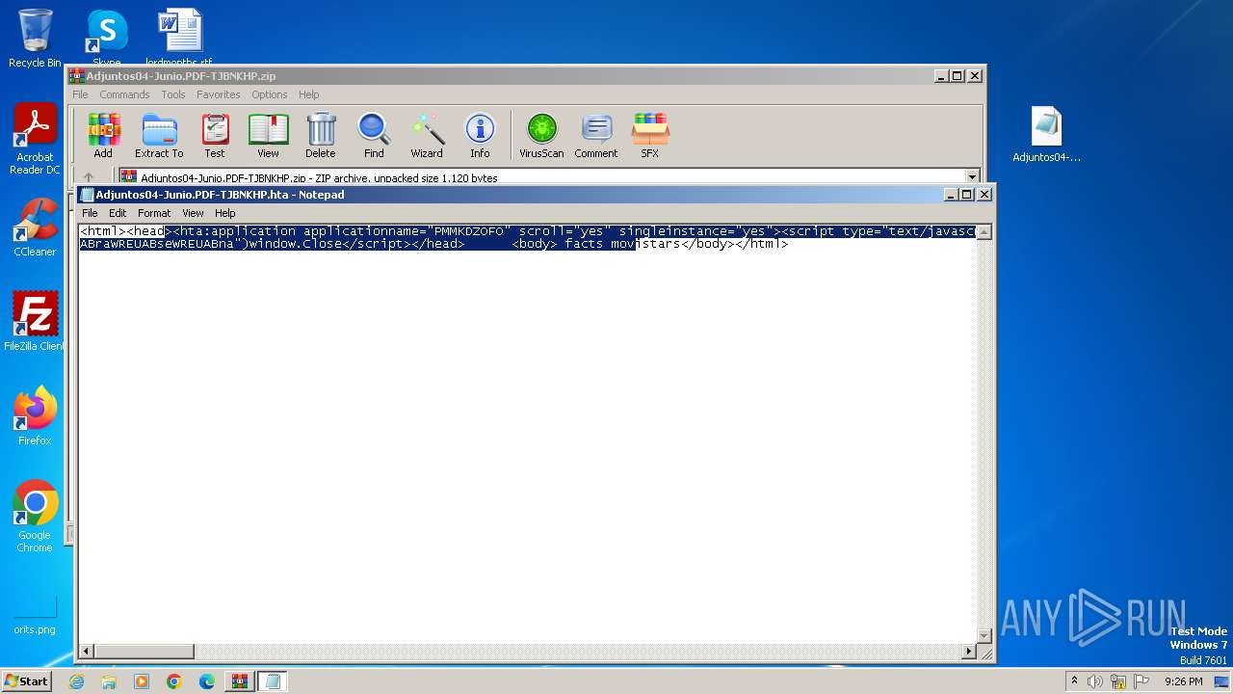This screenshot has height=694, width=1233.
Task: Open Google Chrome desktop shortcut
Action: tap(35, 517)
